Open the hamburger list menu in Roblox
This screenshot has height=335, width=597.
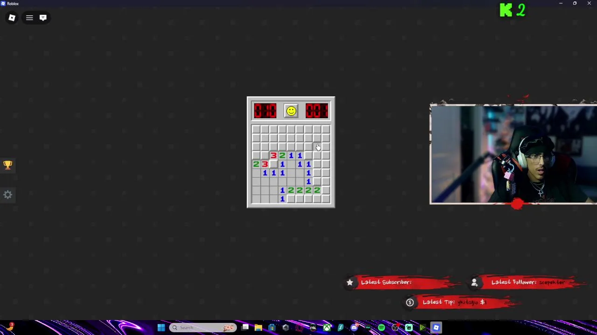click(29, 18)
